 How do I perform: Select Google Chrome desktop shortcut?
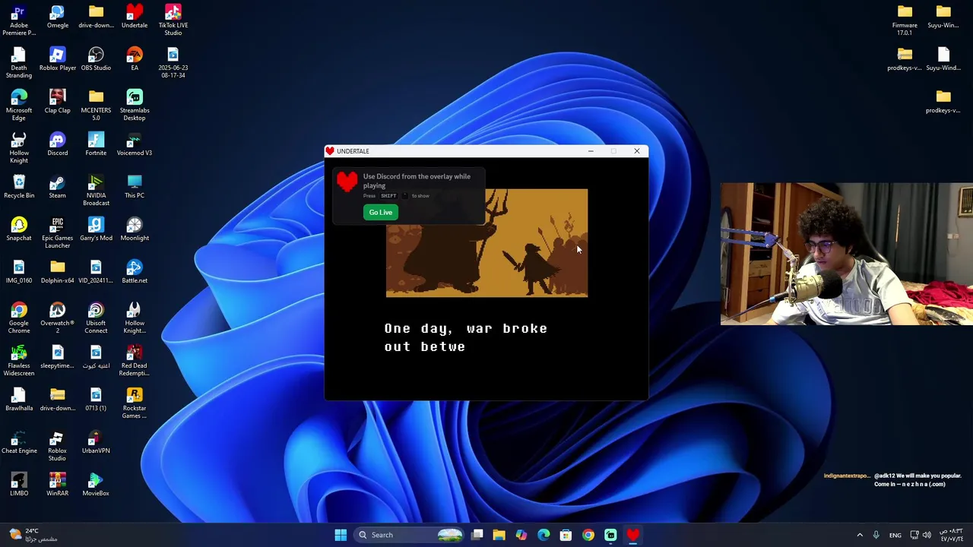pyautogui.click(x=19, y=318)
